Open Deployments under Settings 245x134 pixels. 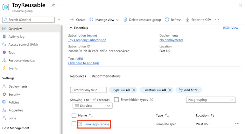coord(18,87)
